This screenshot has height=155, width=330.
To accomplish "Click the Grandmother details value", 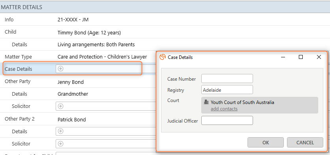I will pos(73,94).
